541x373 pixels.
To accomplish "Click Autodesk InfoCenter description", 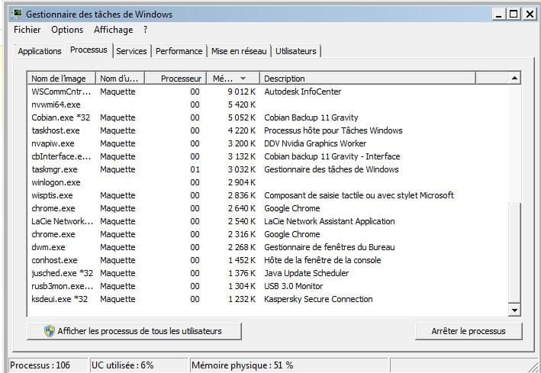I will [x=303, y=92].
